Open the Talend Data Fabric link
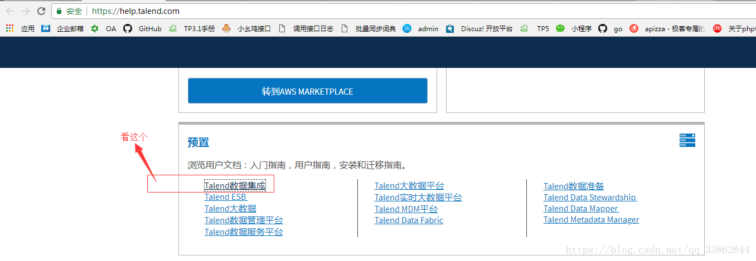The width and height of the screenshot is (756, 261). 409,220
